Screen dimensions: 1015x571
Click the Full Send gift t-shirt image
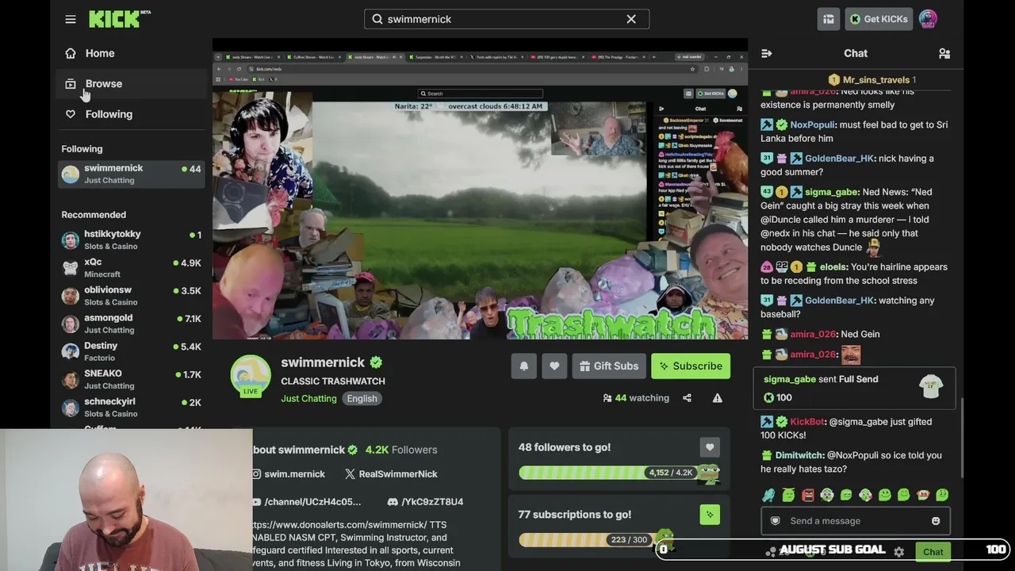click(931, 386)
